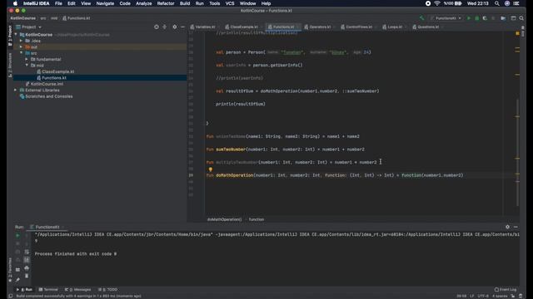This screenshot has height=299, width=533.
Task: Open Project panel gear options
Action: 175,27
